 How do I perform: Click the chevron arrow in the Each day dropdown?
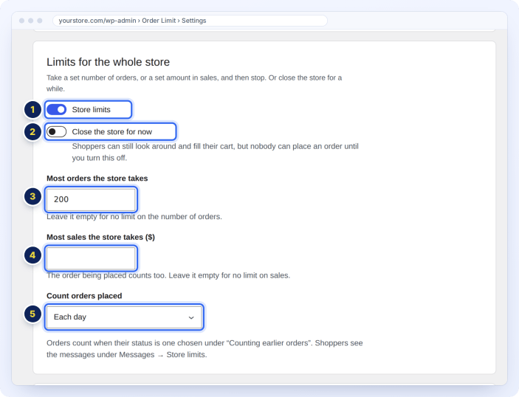point(191,317)
